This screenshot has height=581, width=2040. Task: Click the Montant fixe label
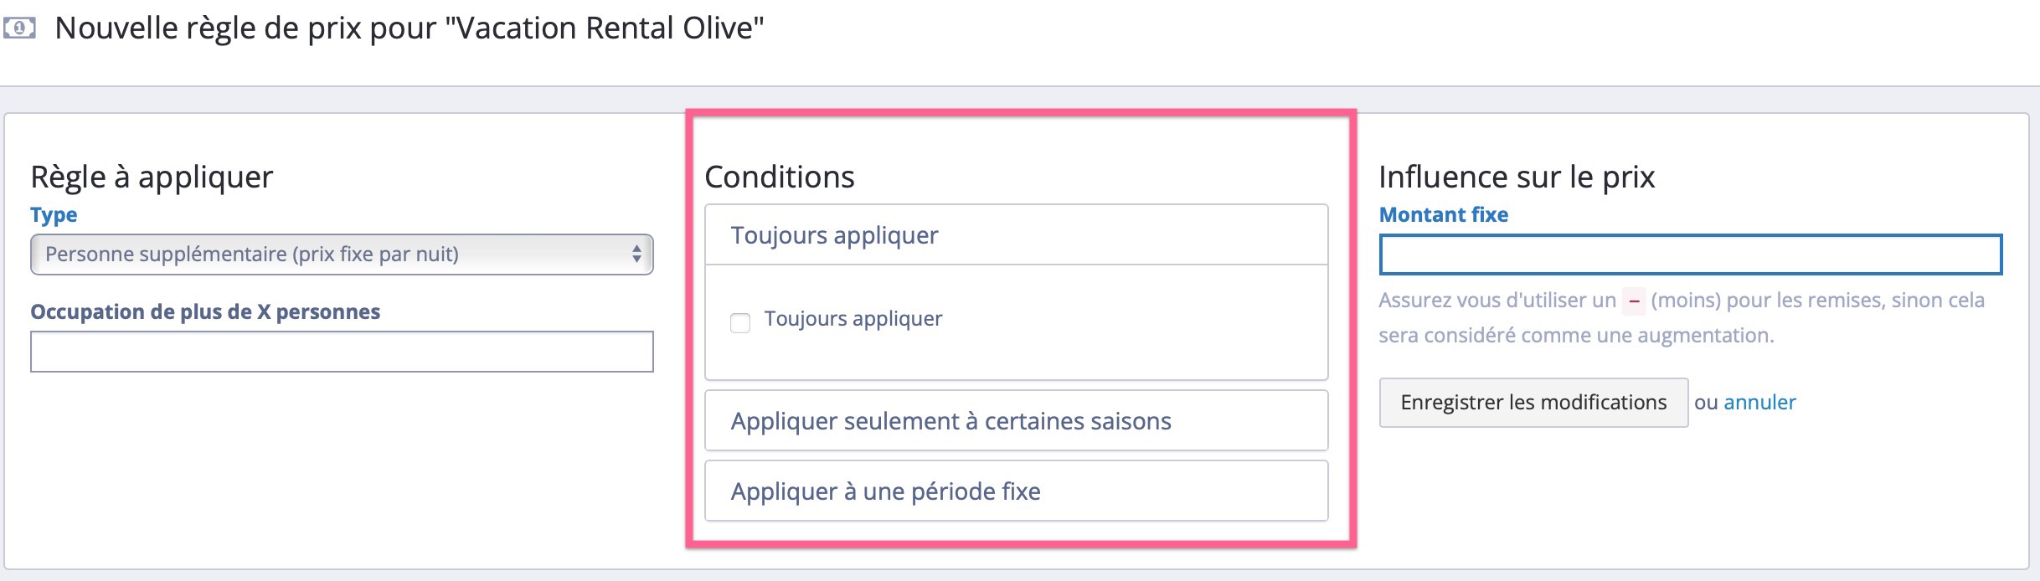click(1444, 215)
